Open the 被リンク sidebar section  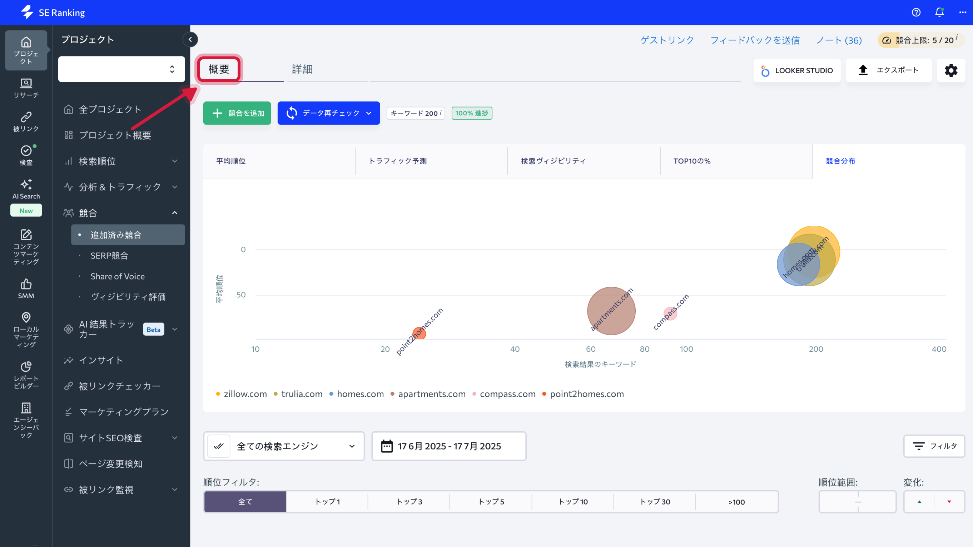(x=26, y=121)
